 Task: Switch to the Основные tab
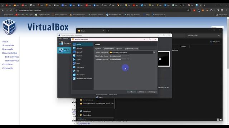(98, 49)
